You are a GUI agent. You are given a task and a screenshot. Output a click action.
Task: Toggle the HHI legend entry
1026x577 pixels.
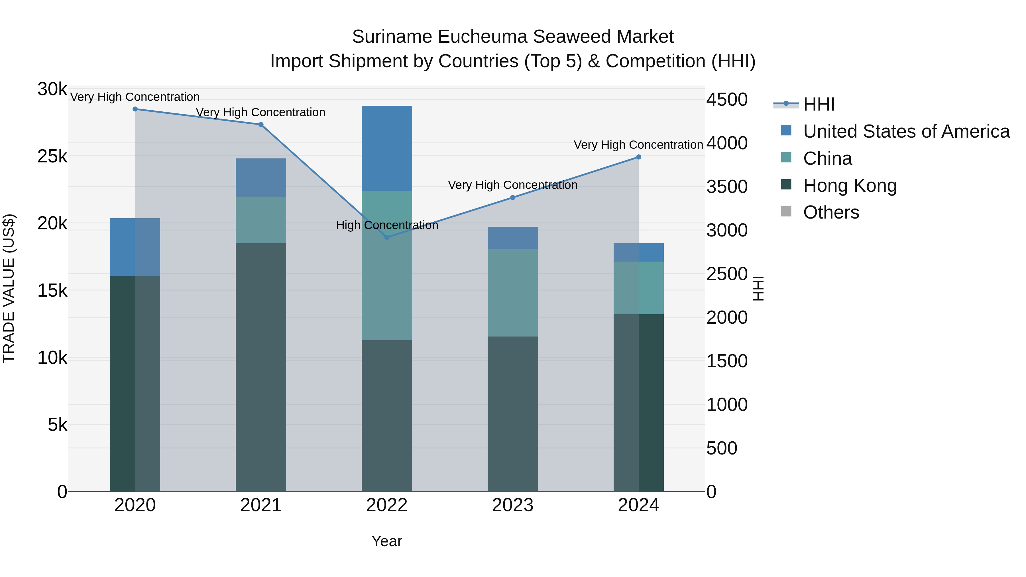tap(804, 104)
